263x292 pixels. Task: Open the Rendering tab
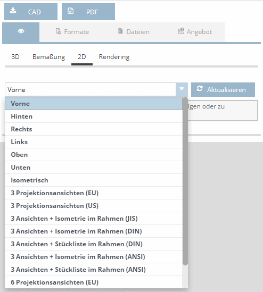point(114,57)
